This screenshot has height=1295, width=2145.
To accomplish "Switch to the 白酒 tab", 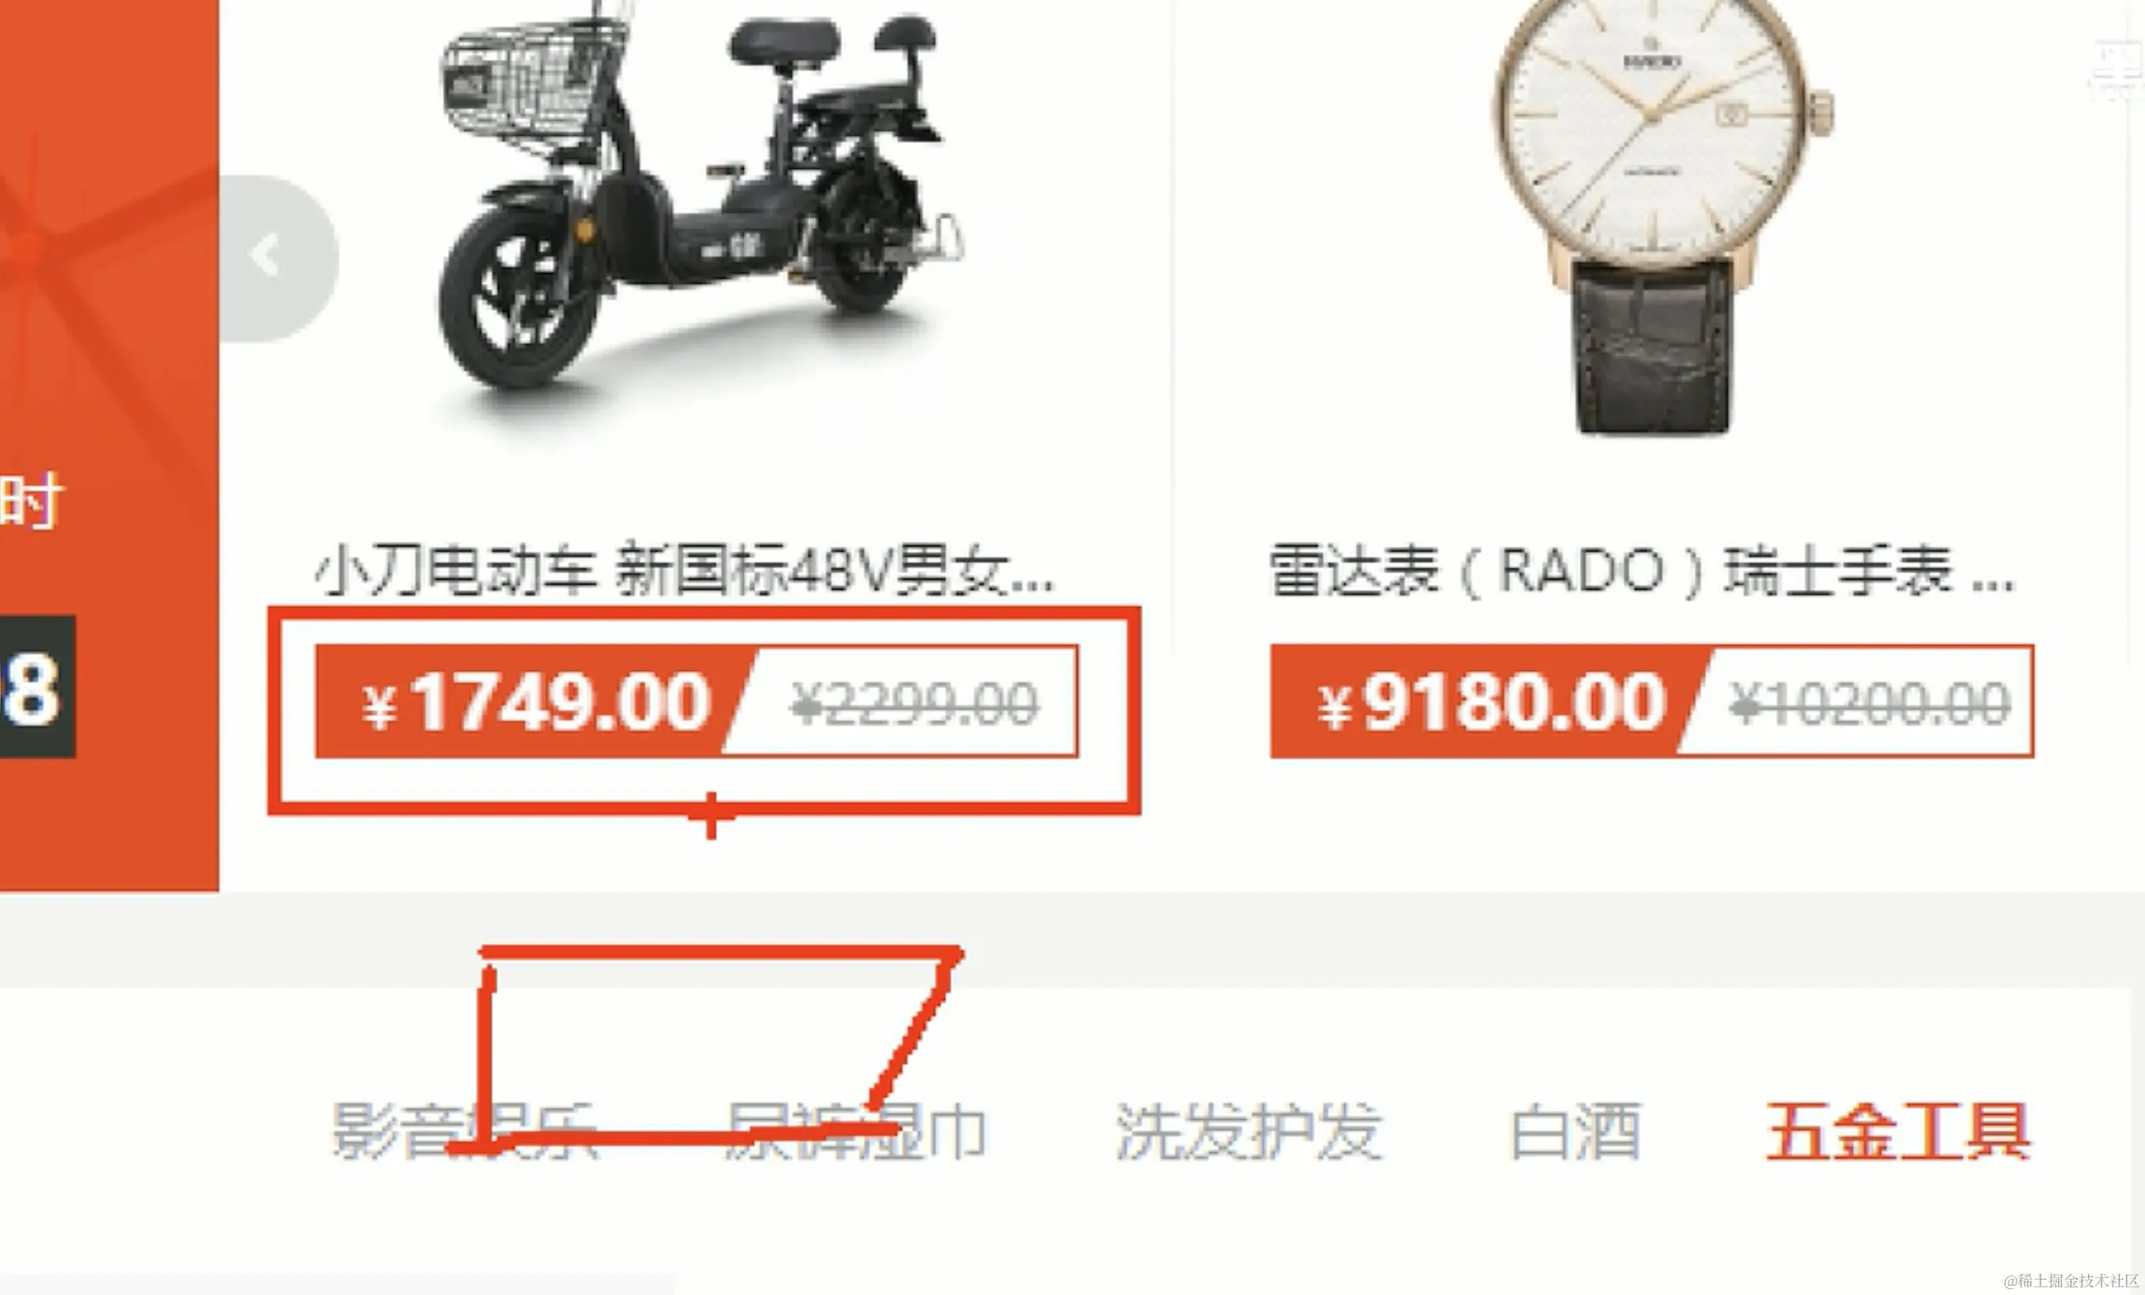I will click(x=1576, y=1131).
